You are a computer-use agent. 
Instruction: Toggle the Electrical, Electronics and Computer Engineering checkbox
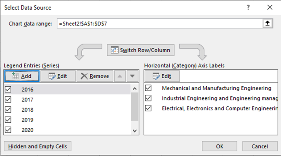[x=148, y=108]
